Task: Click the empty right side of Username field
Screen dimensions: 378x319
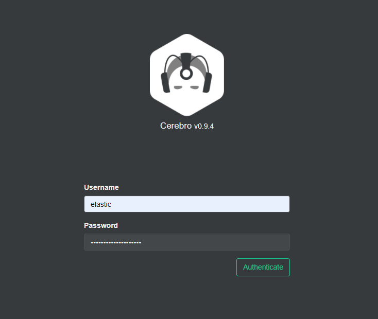Action: (x=217, y=204)
